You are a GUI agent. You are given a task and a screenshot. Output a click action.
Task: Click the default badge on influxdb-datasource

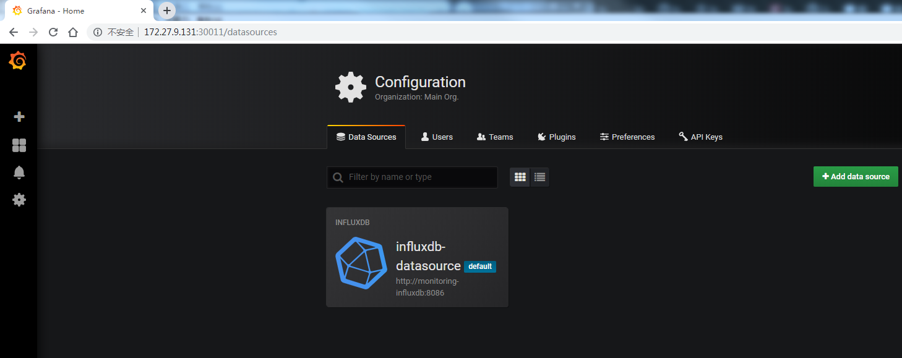480,266
